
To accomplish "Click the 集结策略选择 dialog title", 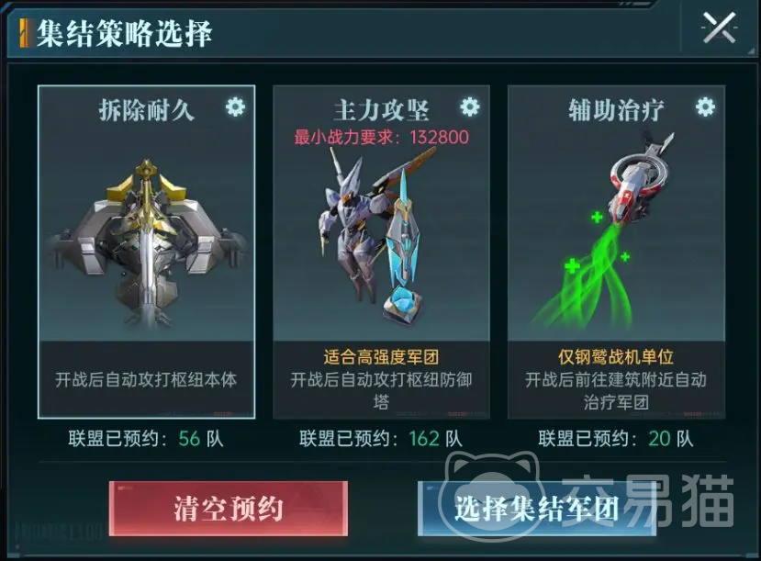I will (124, 33).
